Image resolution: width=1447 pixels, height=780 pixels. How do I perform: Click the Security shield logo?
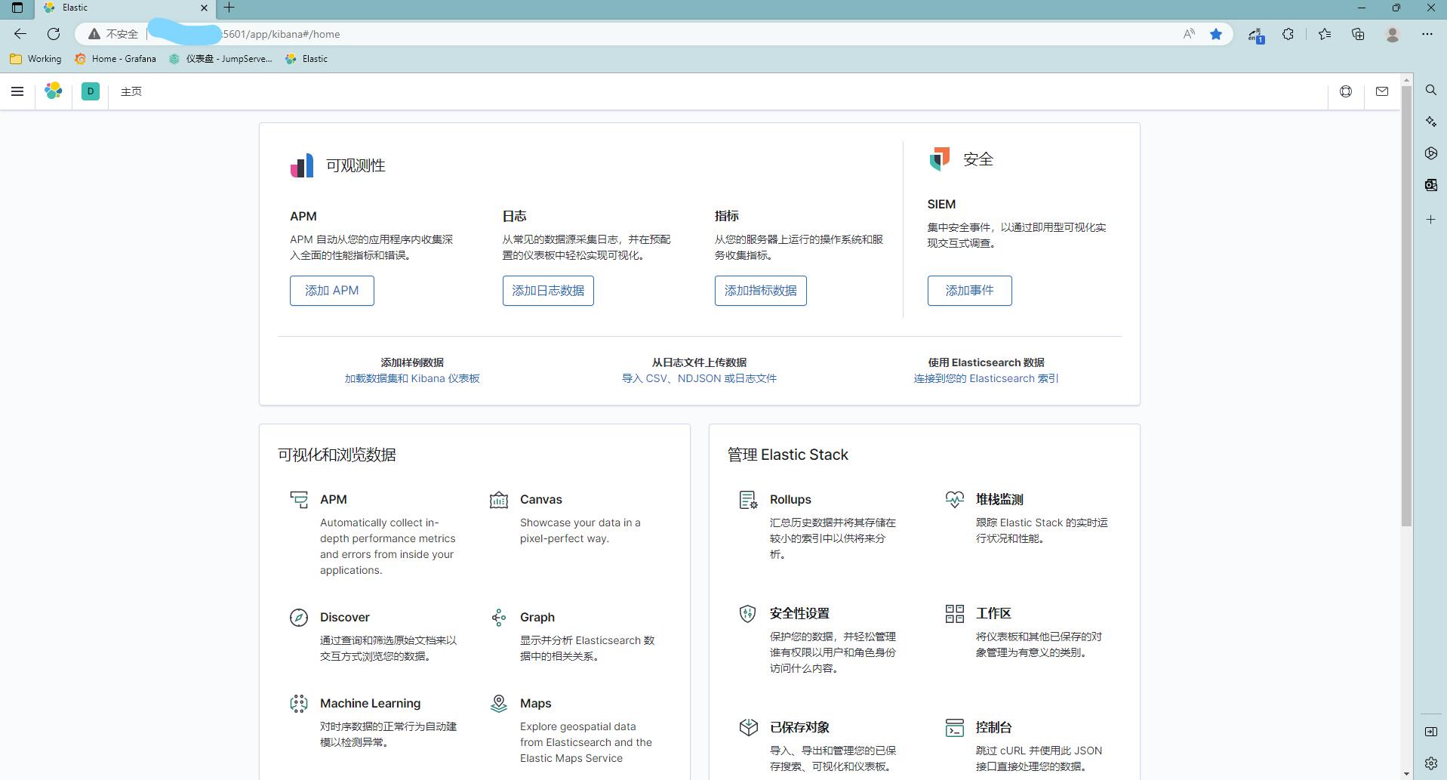point(939,159)
